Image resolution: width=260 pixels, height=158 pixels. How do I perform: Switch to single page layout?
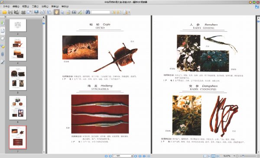[205, 156]
